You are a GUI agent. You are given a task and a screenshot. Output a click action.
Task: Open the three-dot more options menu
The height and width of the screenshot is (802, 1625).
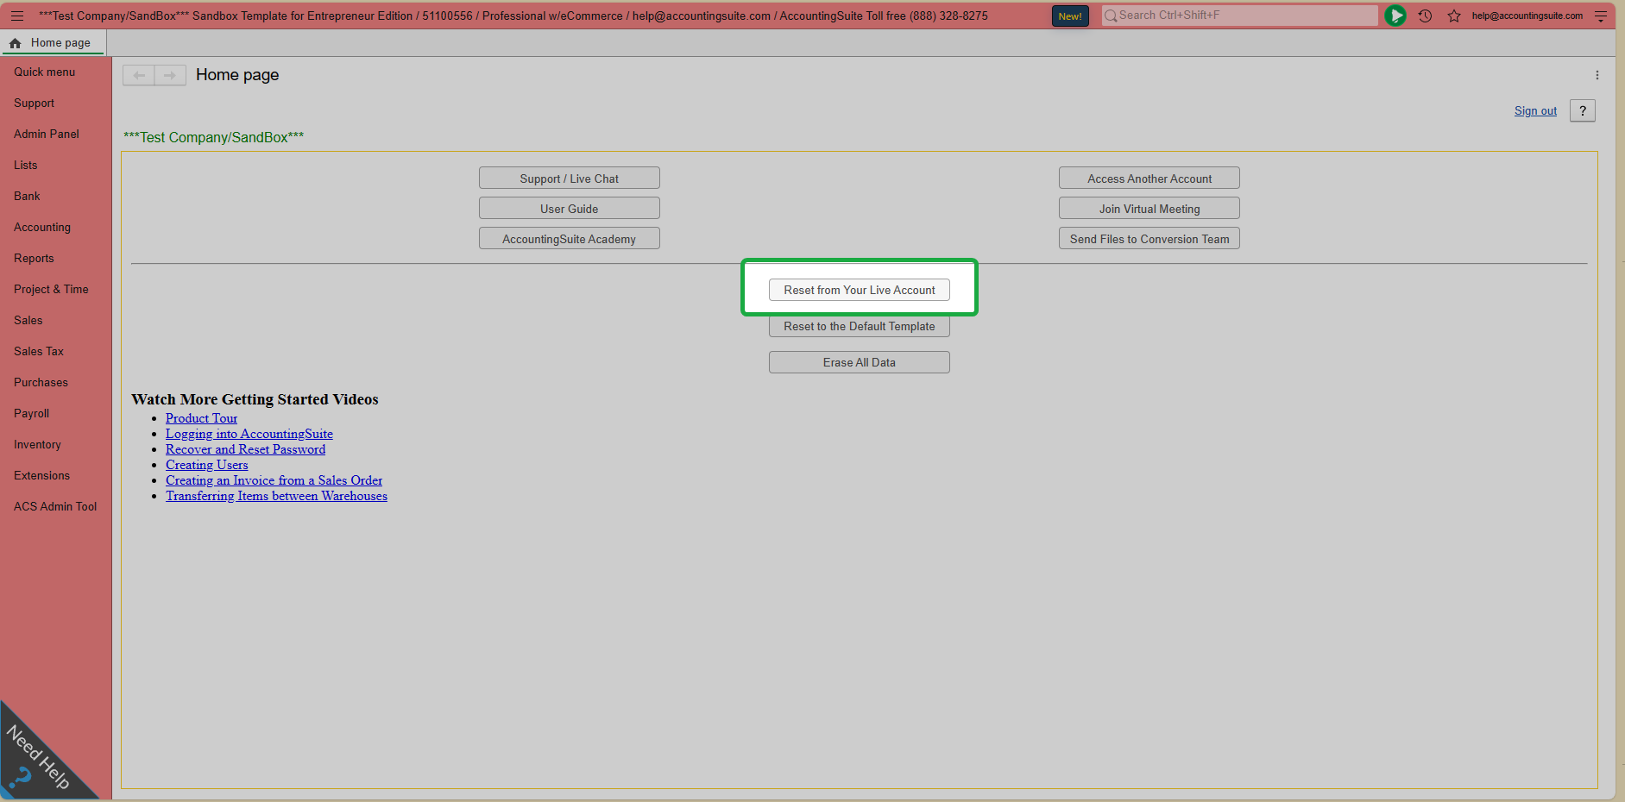[1597, 75]
